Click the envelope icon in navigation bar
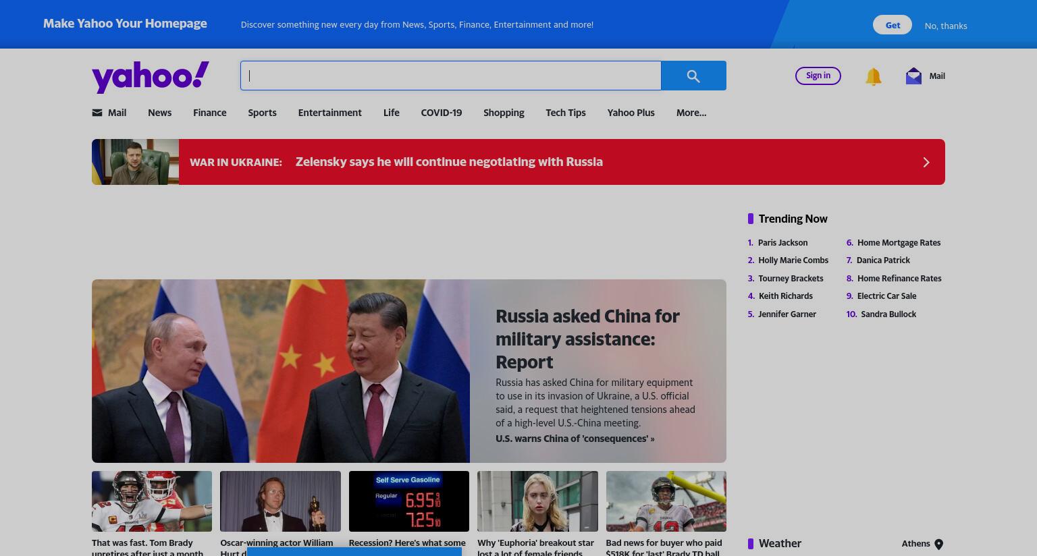This screenshot has width=1037, height=556. tap(97, 113)
